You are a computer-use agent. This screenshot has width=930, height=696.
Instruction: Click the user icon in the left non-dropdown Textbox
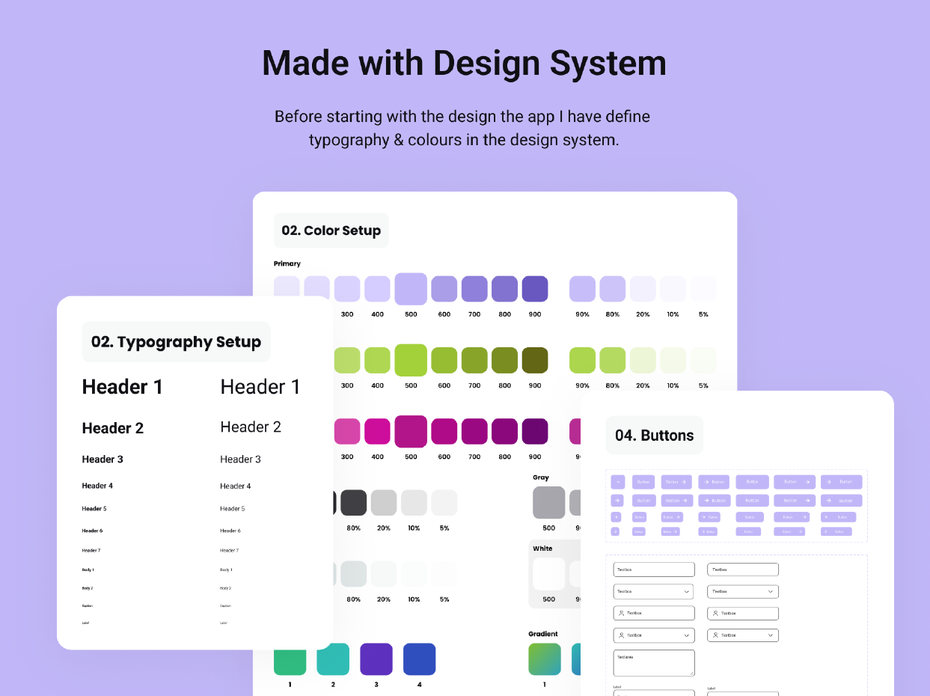point(621,613)
